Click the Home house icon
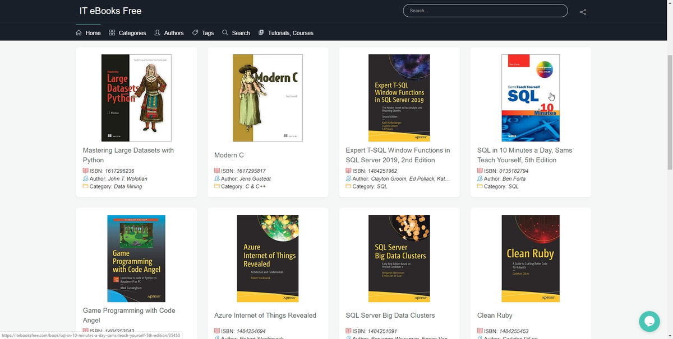The image size is (673, 339). click(x=79, y=32)
